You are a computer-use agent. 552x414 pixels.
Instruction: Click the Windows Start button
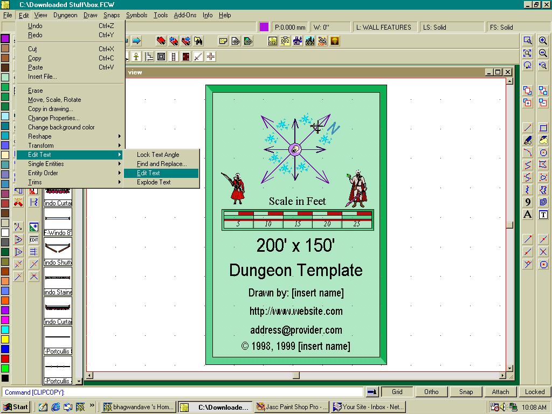pos(16,407)
